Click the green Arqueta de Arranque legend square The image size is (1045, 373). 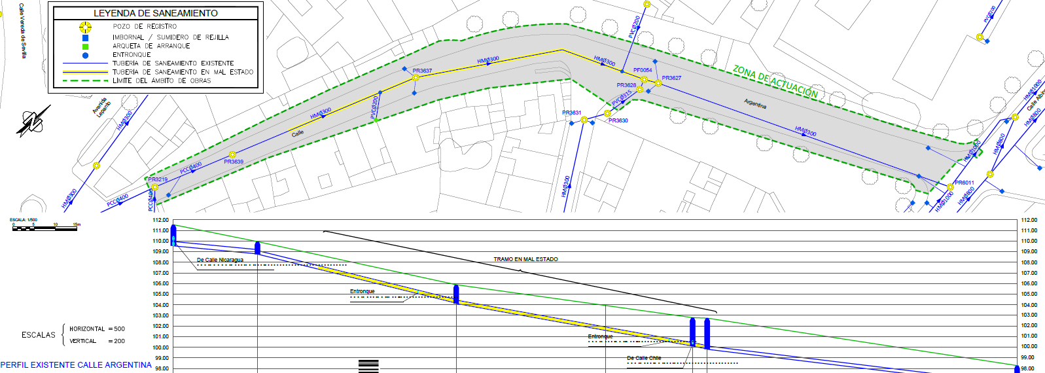(85, 46)
